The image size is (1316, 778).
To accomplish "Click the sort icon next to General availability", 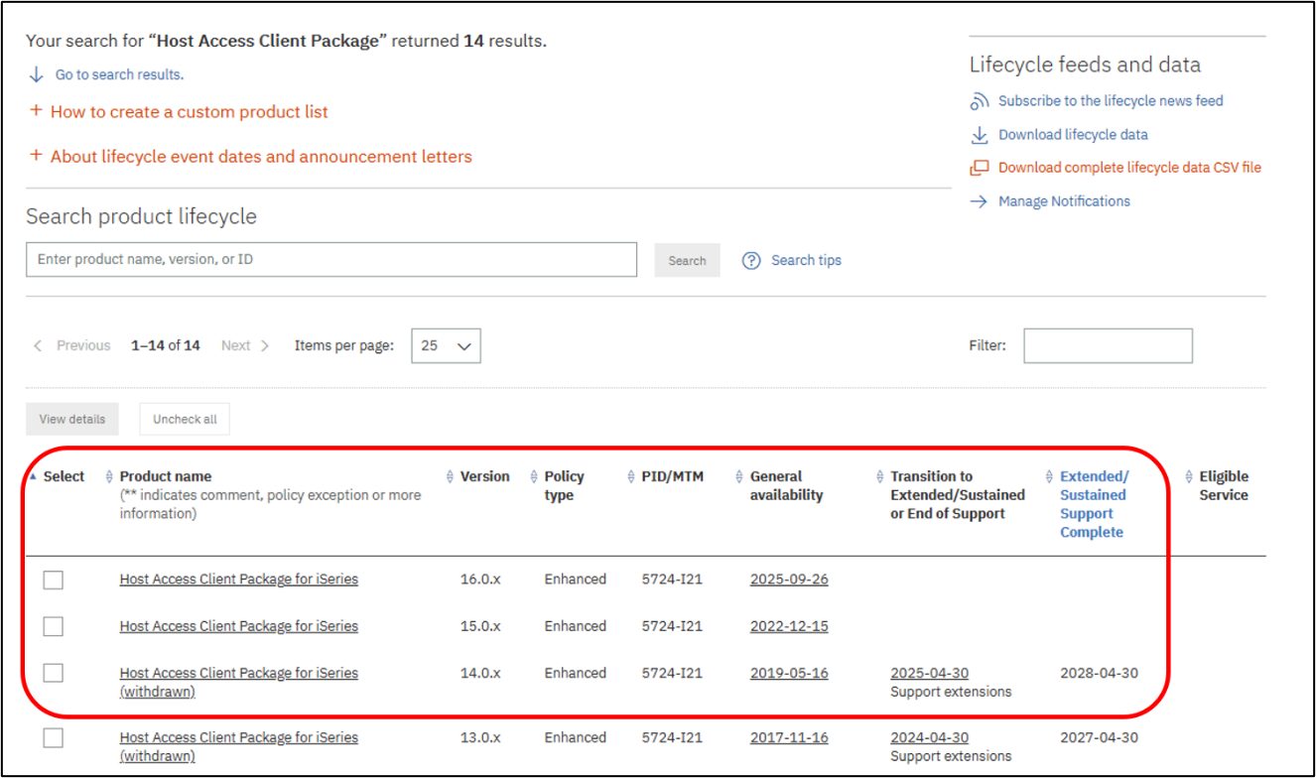I will click(x=739, y=476).
